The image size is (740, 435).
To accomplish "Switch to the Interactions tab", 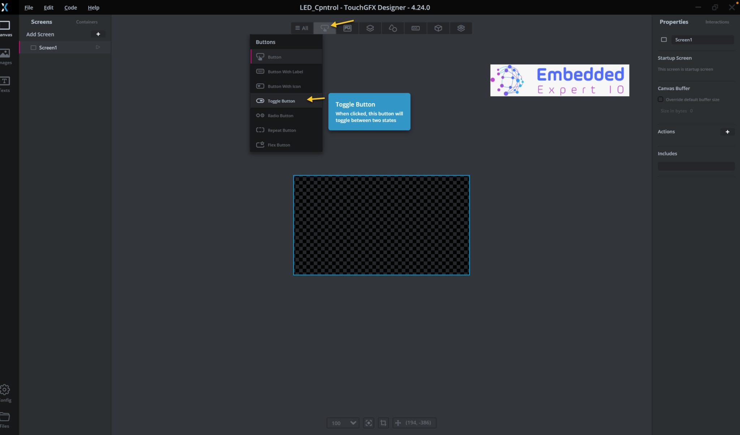I will [x=717, y=22].
